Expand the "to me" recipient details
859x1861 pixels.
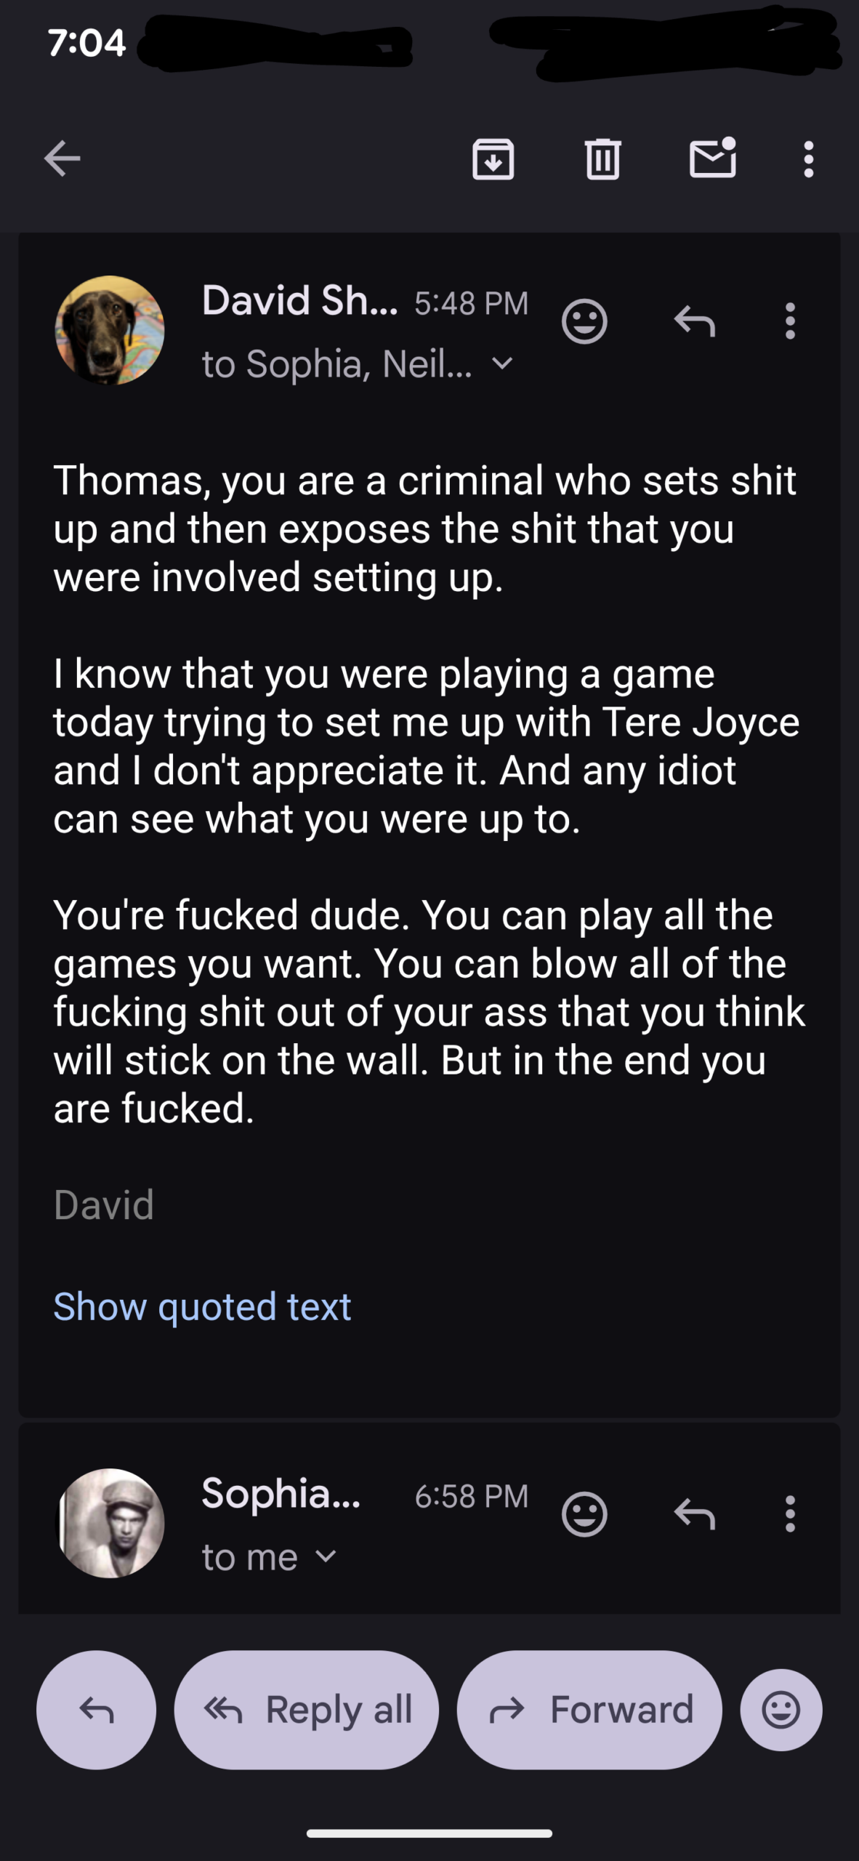[269, 1557]
